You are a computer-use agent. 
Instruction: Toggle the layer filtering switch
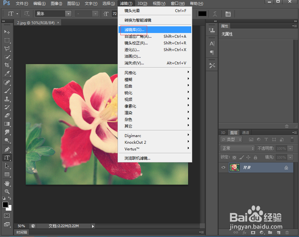pyautogui.click(x=292, y=139)
